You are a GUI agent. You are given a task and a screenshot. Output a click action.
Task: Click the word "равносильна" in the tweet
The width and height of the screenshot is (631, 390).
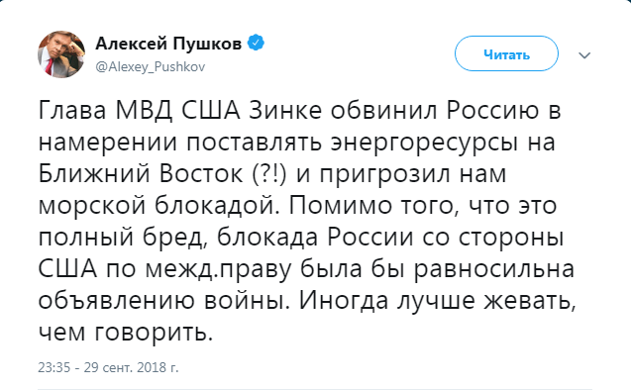[493, 269]
